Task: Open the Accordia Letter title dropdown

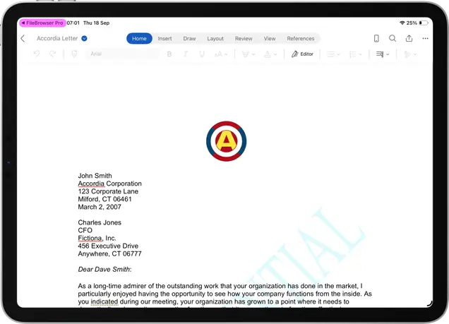Action: [84, 39]
